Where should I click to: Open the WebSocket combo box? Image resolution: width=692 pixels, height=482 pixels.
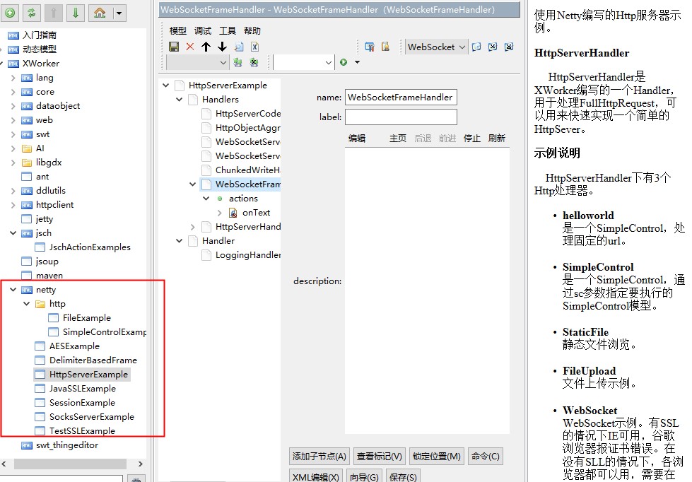pyautogui.click(x=436, y=47)
